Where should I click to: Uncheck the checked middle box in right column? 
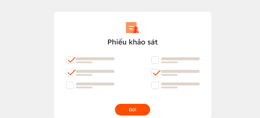tap(155, 73)
